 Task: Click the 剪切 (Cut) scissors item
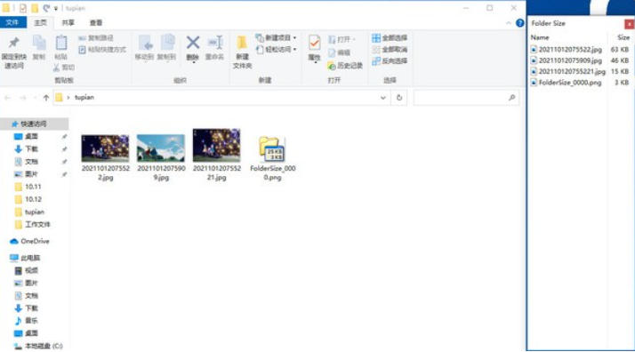[x=64, y=68]
